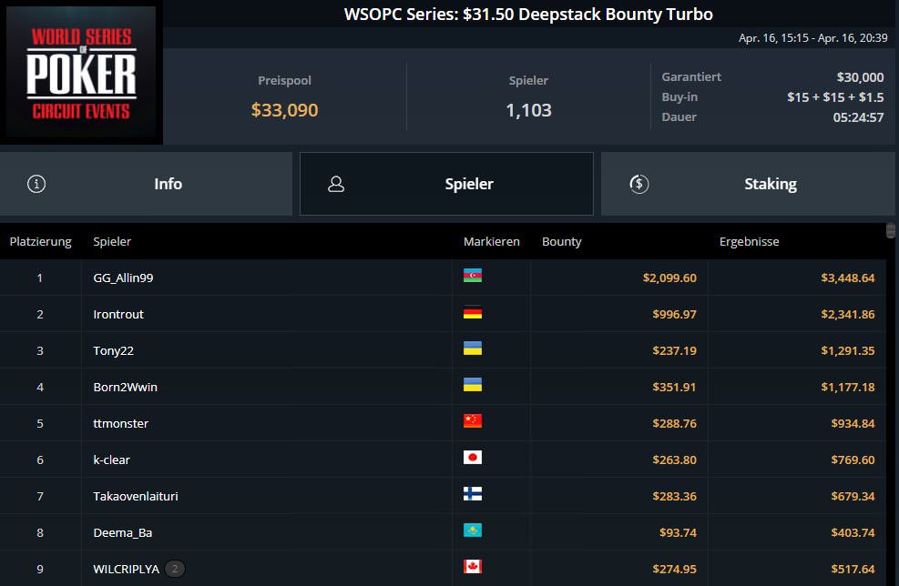This screenshot has width=899, height=586.
Task: Open player Tony22's row
Action: [443, 350]
